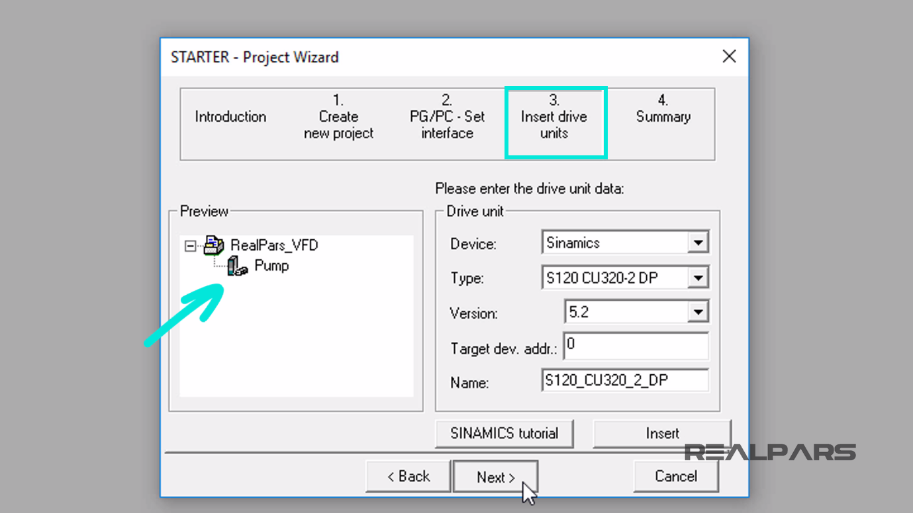
Task: Click the 'Type:' label
Action: (x=467, y=279)
